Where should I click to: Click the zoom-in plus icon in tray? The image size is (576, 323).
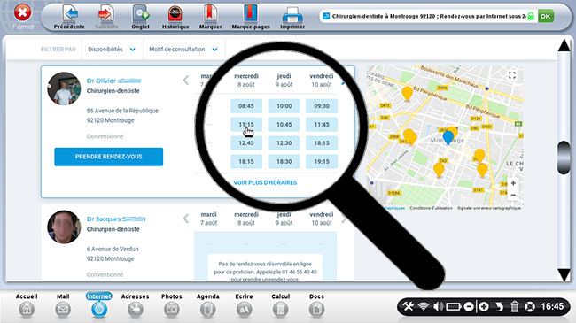click(x=484, y=306)
